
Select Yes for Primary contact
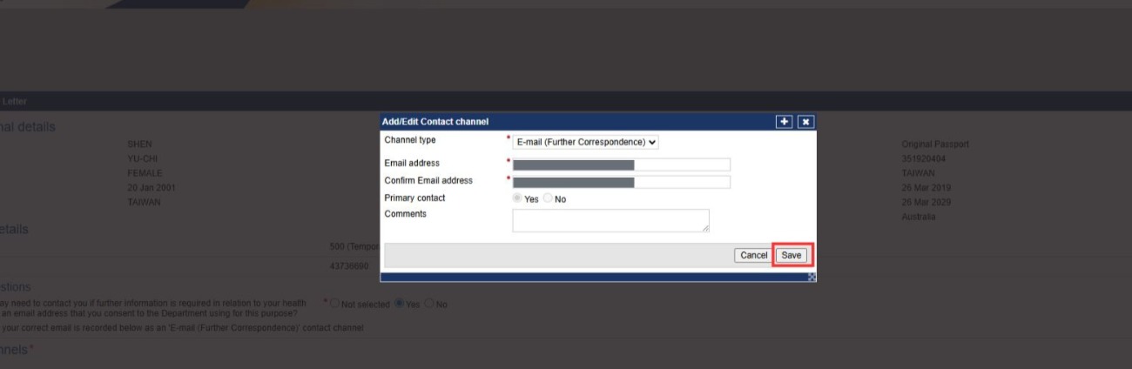(x=517, y=198)
